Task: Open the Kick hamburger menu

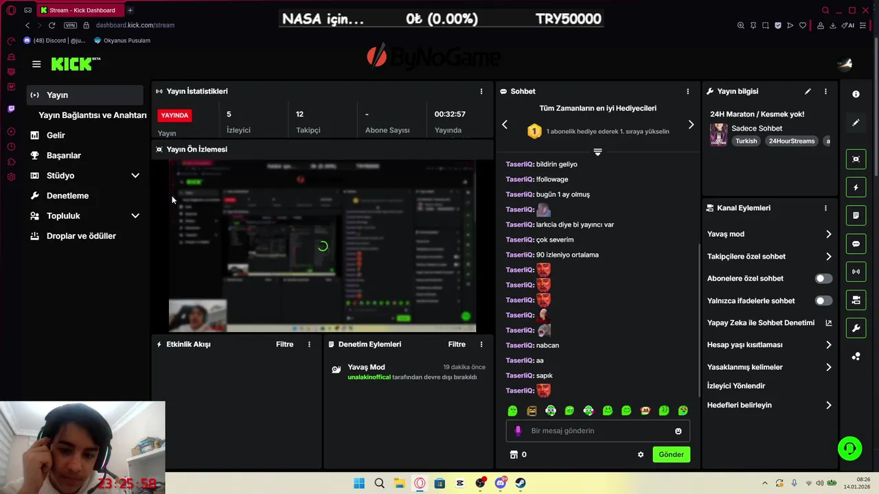Action: [36, 64]
